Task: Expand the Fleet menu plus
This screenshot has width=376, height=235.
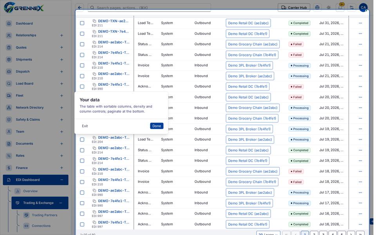Action: (61, 96)
